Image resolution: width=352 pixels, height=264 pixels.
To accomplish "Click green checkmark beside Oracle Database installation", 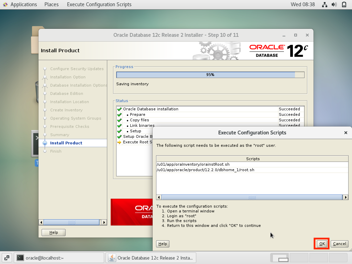I will click(119, 109).
